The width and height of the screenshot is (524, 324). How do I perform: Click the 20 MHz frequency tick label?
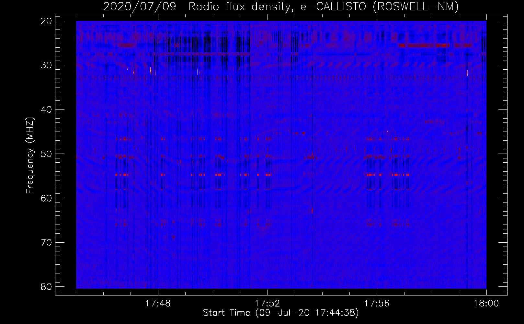[x=46, y=21]
